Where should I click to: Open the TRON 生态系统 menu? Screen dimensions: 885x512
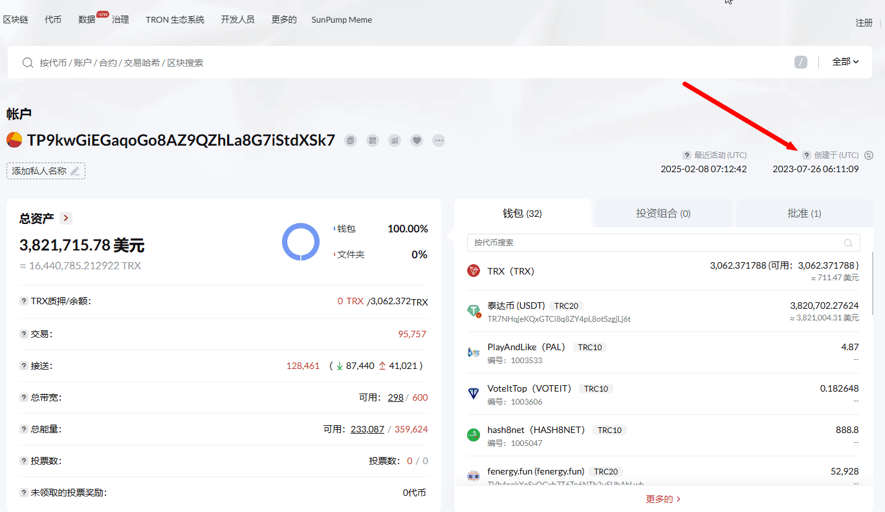[175, 19]
